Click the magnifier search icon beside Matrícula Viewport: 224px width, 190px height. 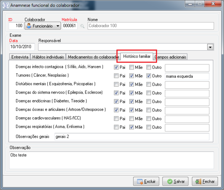point(83,26)
